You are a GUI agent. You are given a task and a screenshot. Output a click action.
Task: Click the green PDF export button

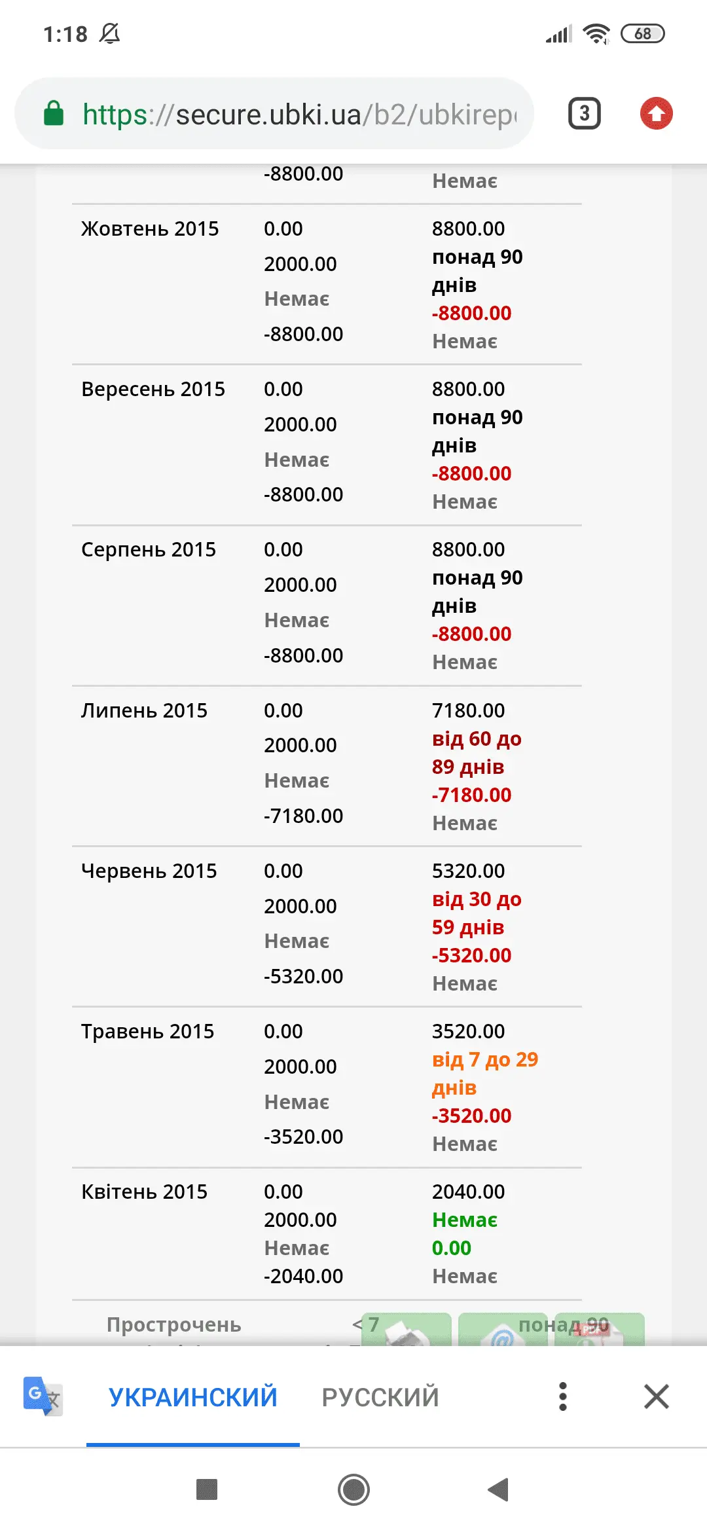[x=599, y=1329]
